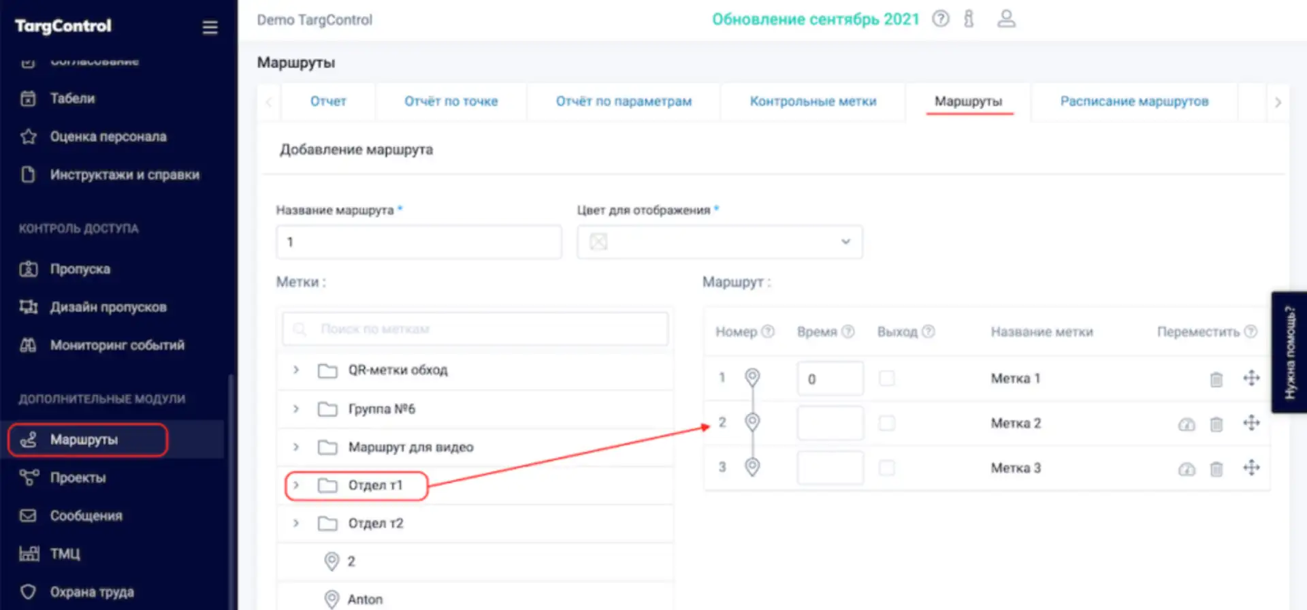Expand the QR-метки обход folder

(296, 370)
